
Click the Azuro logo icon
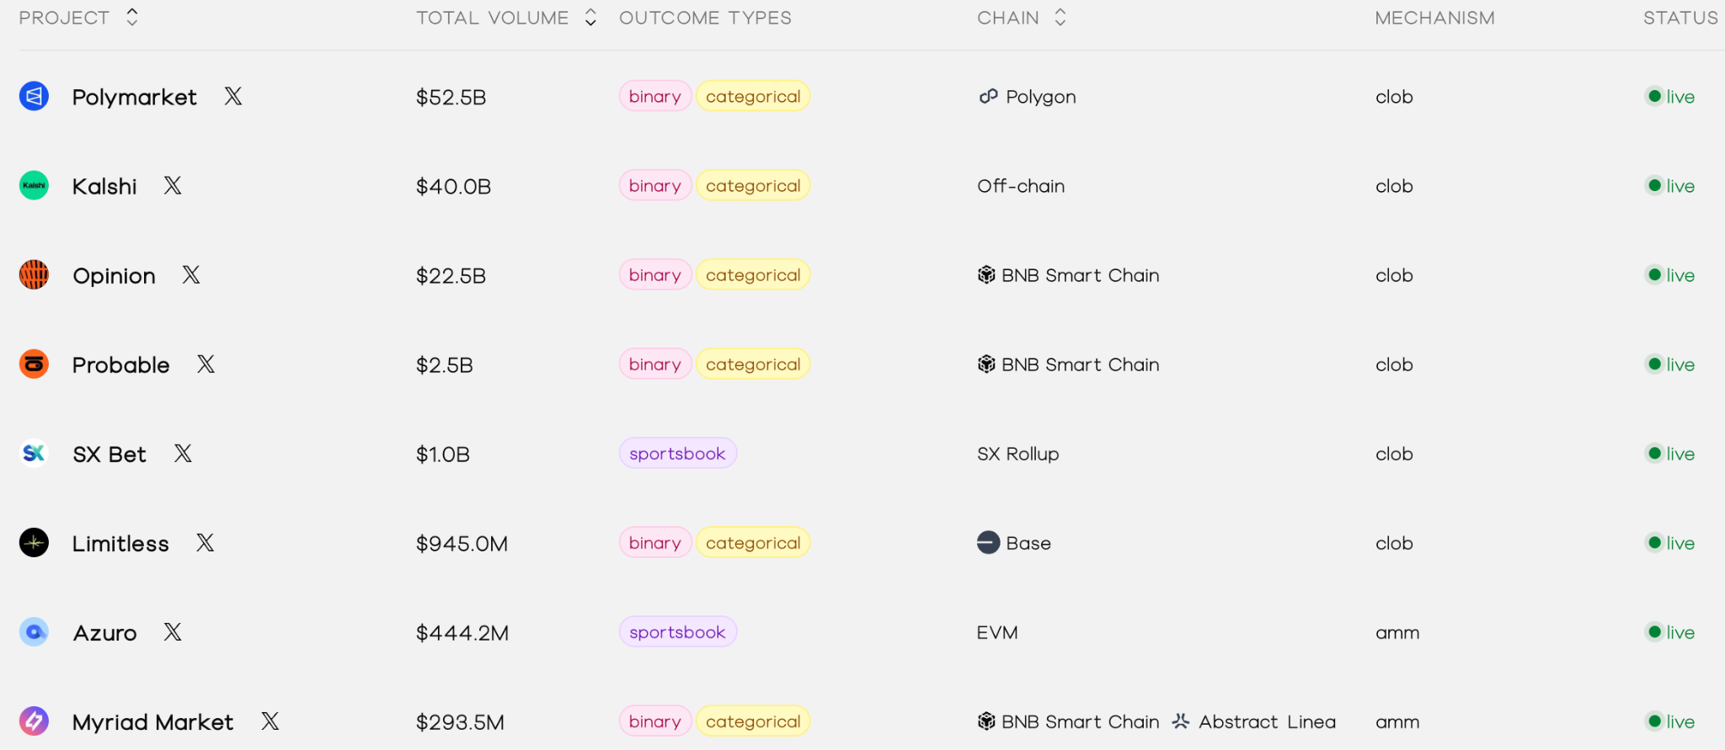pyautogui.click(x=34, y=632)
